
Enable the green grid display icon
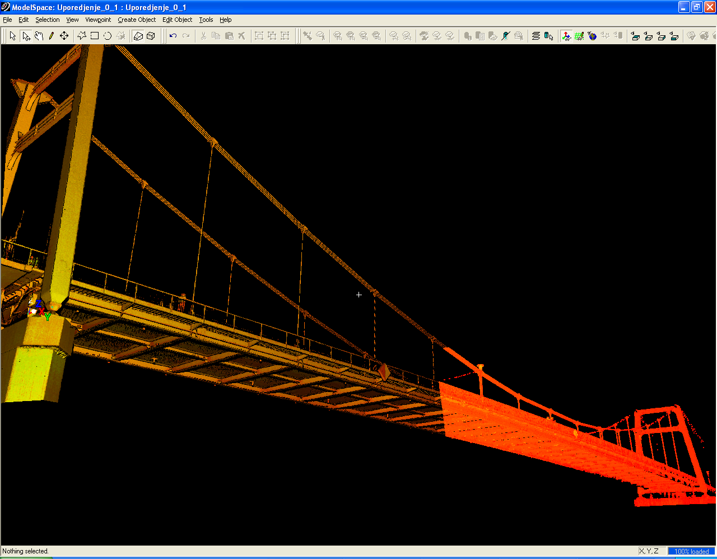click(579, 36)
